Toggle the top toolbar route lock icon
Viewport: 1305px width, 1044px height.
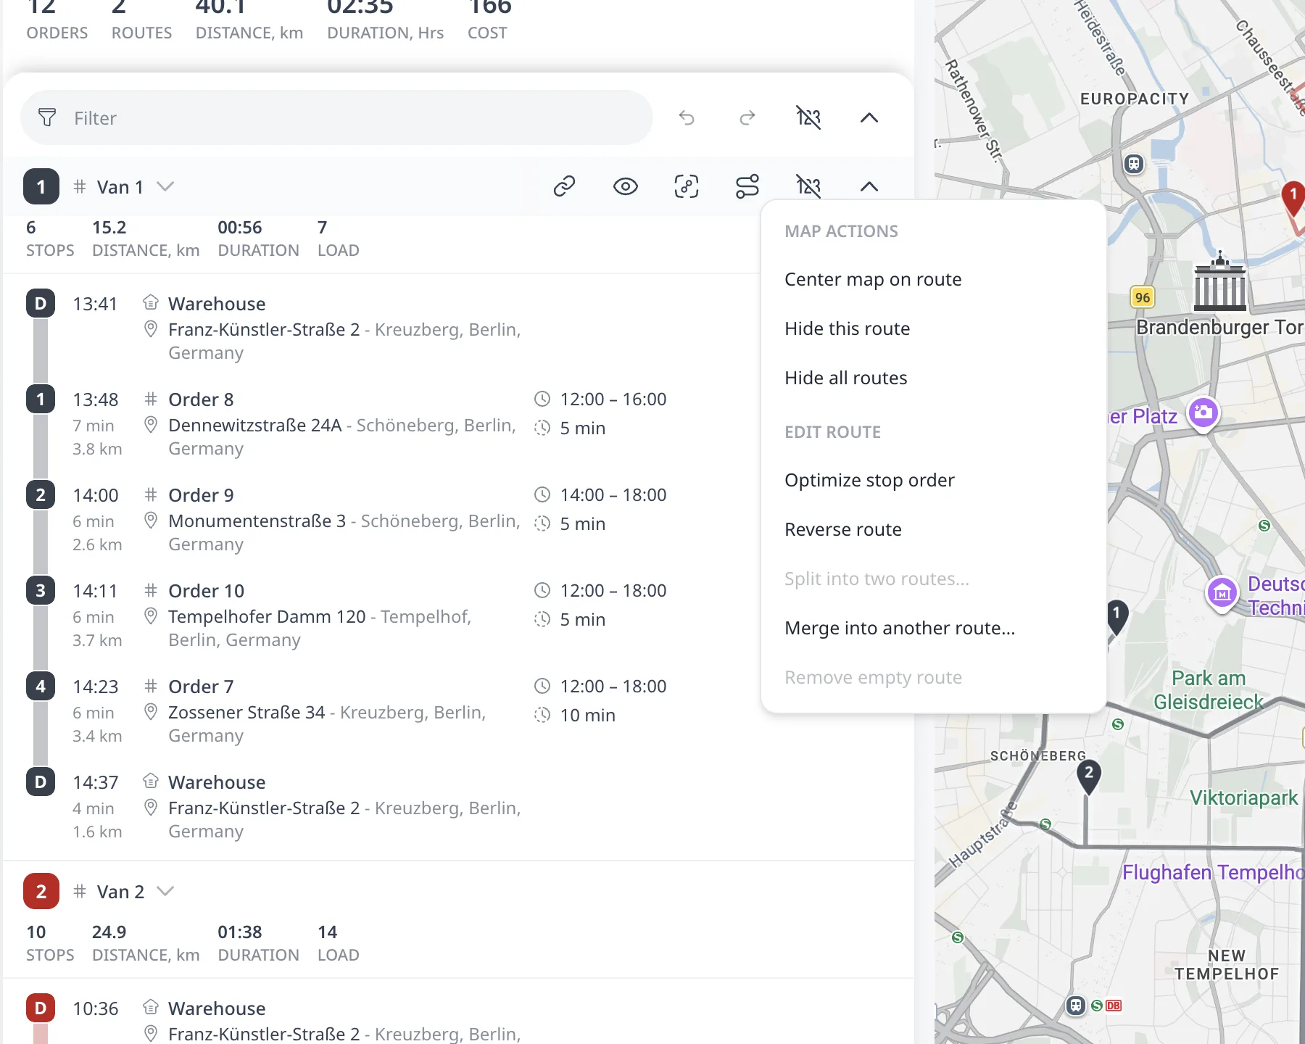(808, 117)
